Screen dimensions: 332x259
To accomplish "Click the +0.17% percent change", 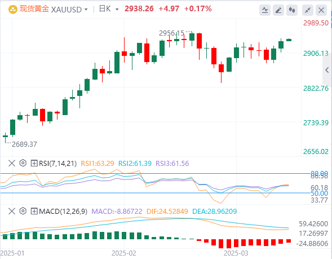I will tap(198, 8).
